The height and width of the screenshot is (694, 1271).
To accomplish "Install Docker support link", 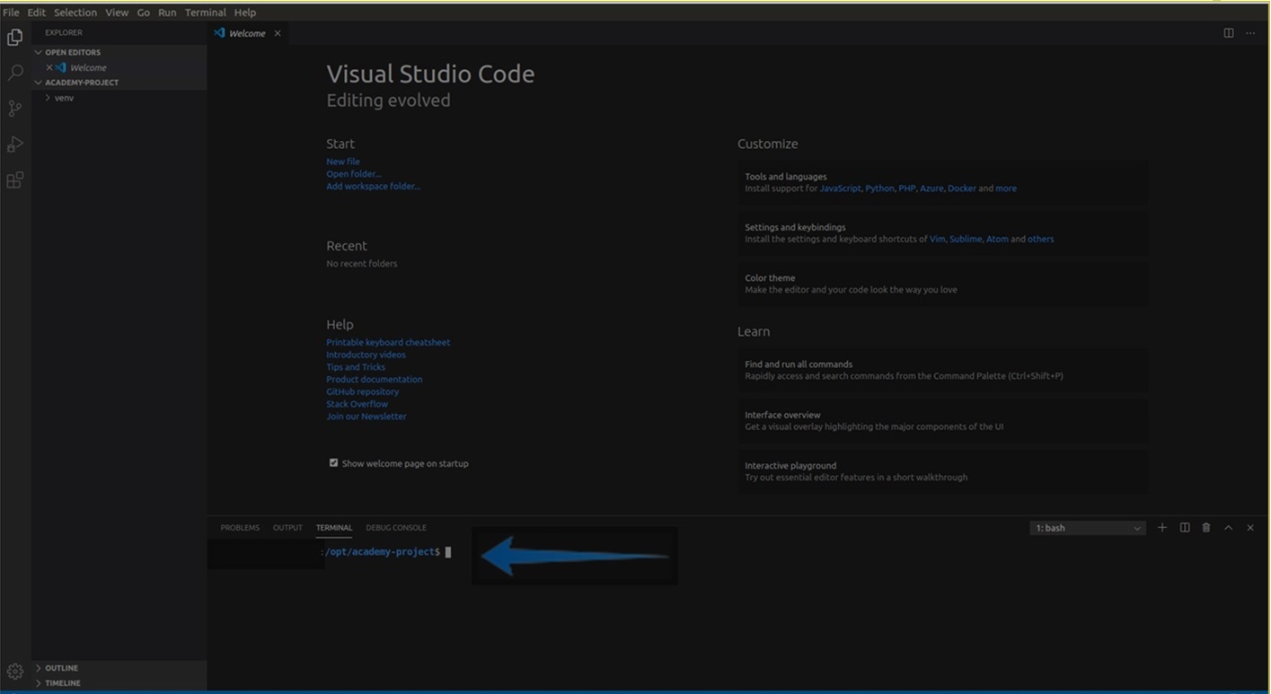I will pos(962,189).
